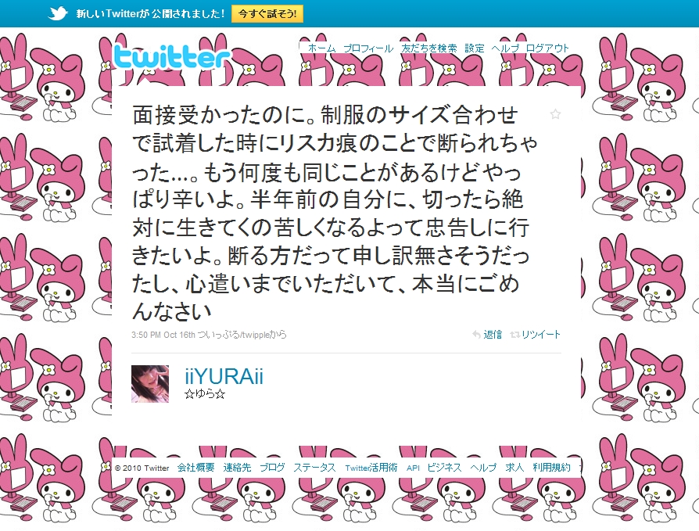Open 設定 settings link
Image resolution: width=699 pixels, height=531 pixels.
click(x=474, y=48)
